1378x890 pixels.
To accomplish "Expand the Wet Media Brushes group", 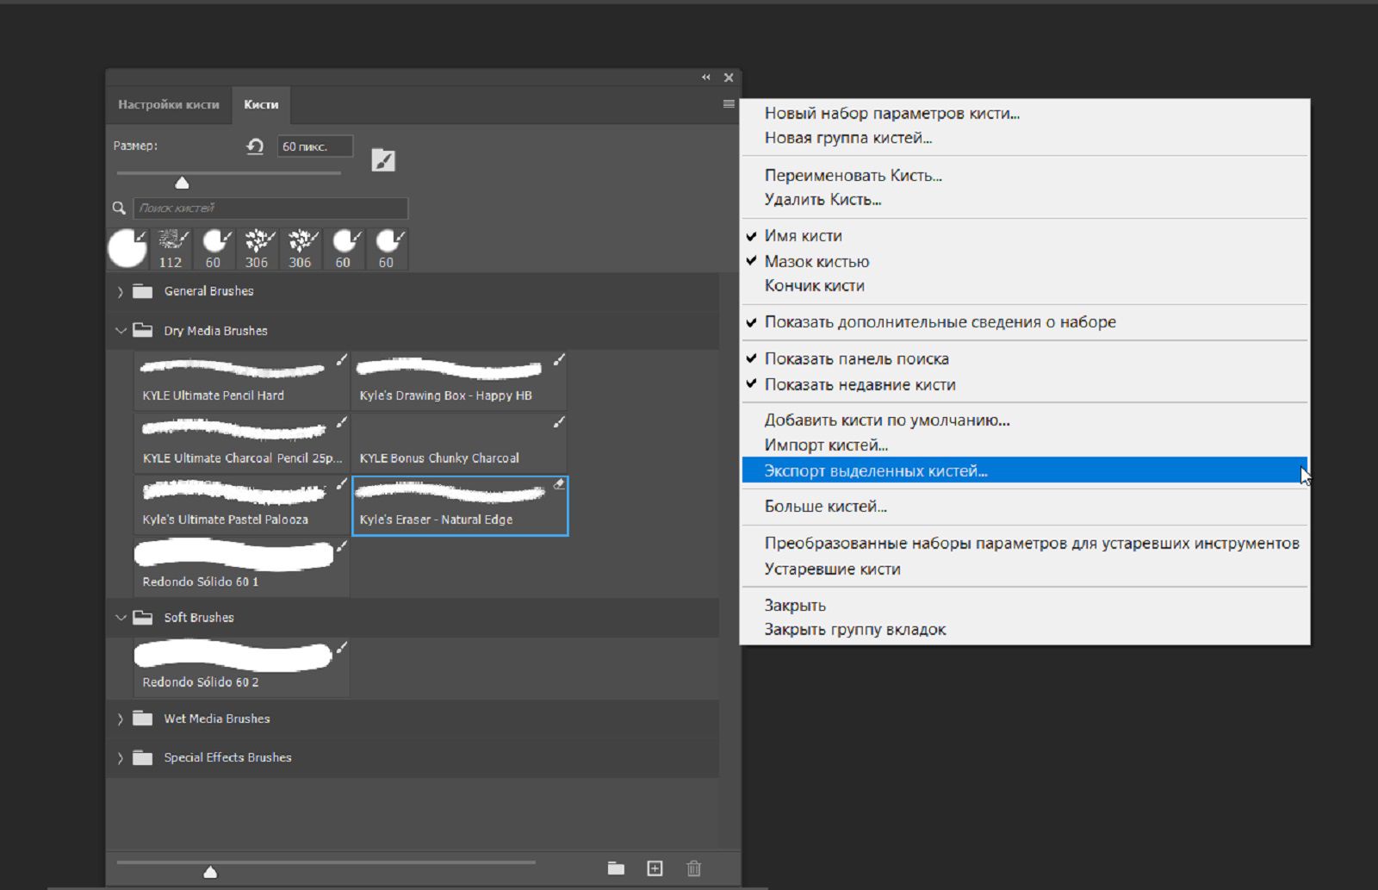I will [x=121, y=719].
